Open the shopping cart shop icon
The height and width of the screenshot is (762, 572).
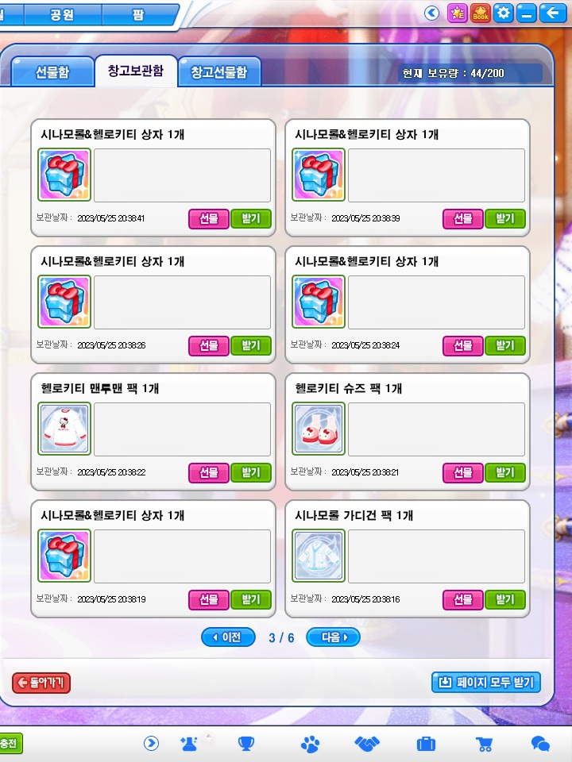point(484,744)
